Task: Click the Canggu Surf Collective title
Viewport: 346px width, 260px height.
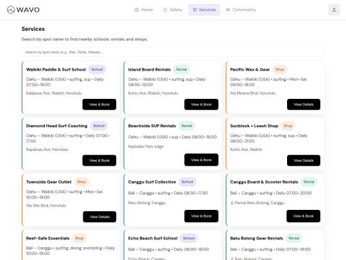Action: 152,182
